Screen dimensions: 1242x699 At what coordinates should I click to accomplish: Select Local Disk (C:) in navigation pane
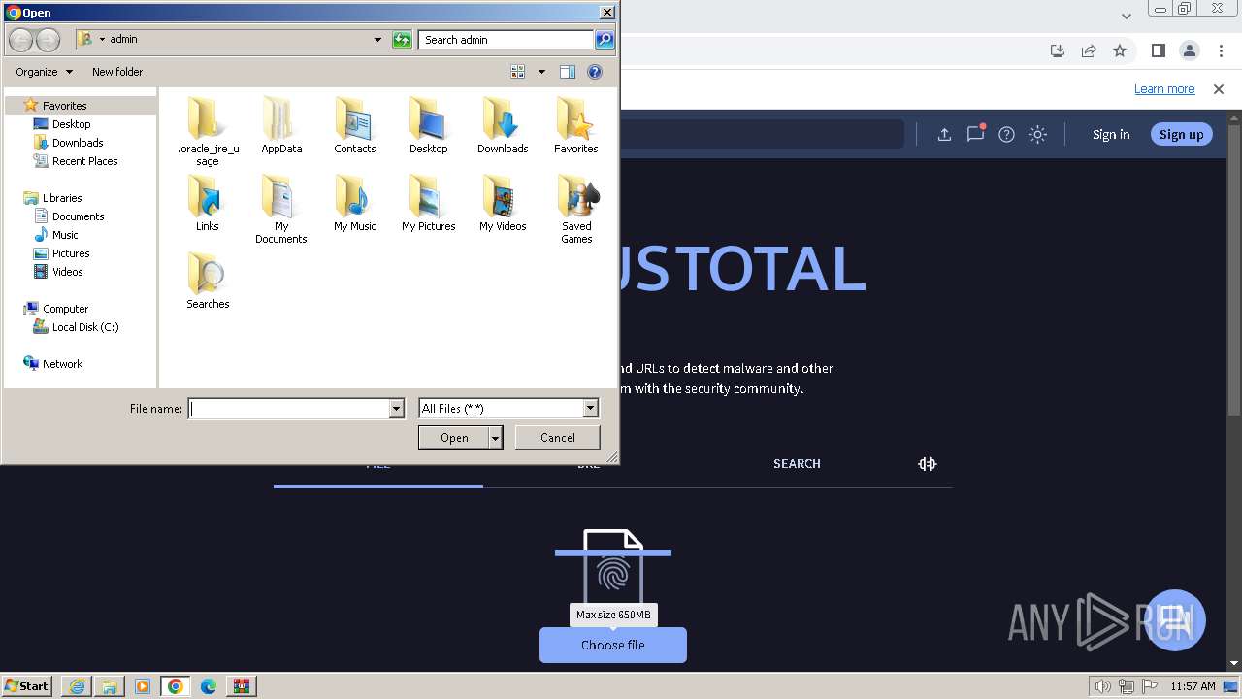point(85,327)
